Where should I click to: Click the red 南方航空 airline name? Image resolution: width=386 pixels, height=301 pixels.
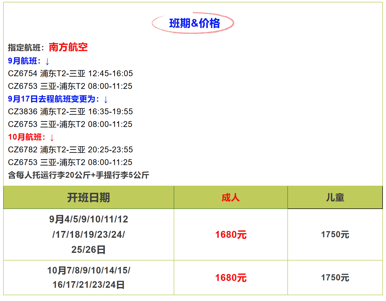point(68,47)
